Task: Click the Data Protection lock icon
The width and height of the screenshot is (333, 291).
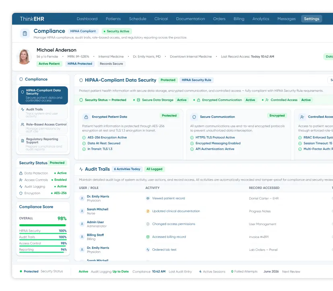Action: [x=21, y=173]
